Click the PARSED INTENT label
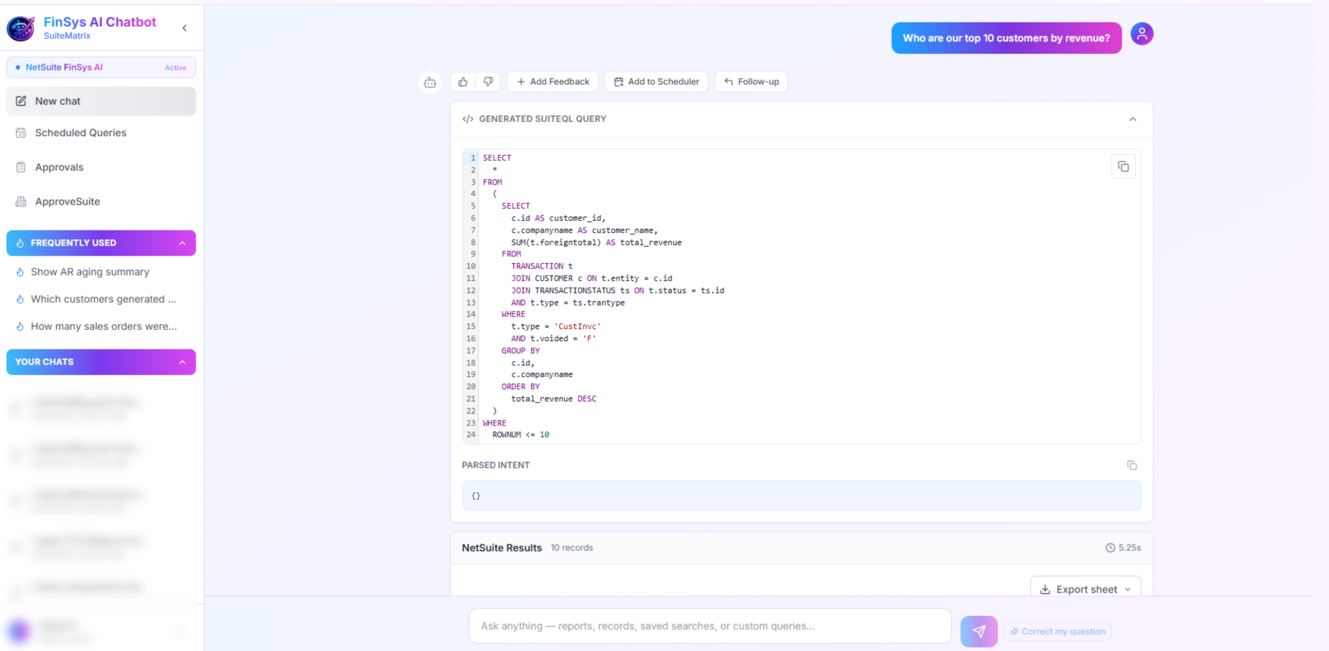Screen dimensions: 1329x651 pos(496,466)
